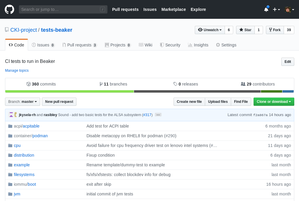Image resolution: width=299 pixels, height=201 pixels.
Task: Click the blue language bar segment
Action: click(288, 91)
